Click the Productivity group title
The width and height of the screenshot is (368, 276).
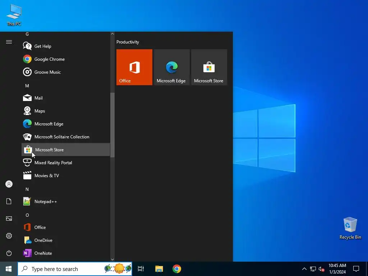[128, 42]
